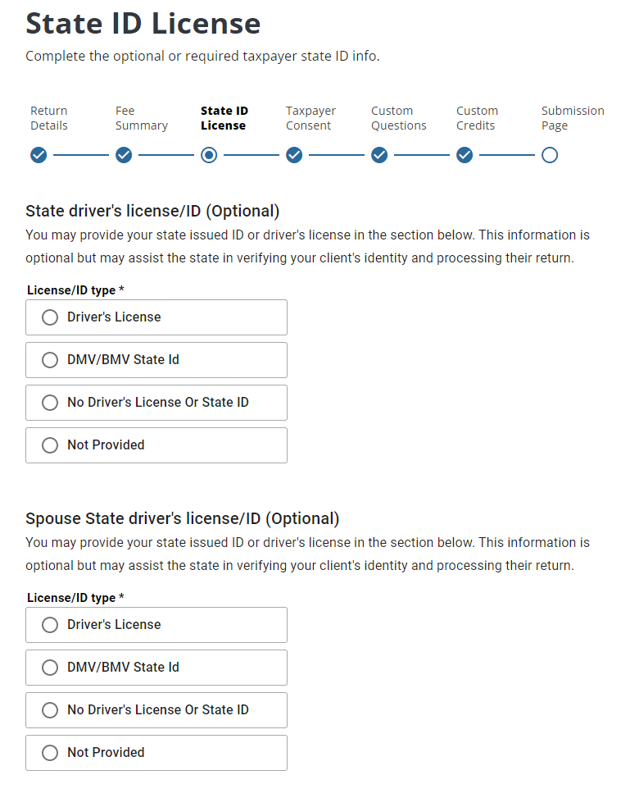
Task: Select Driver's License in the spouse section
Action: (x=50, y=625)
